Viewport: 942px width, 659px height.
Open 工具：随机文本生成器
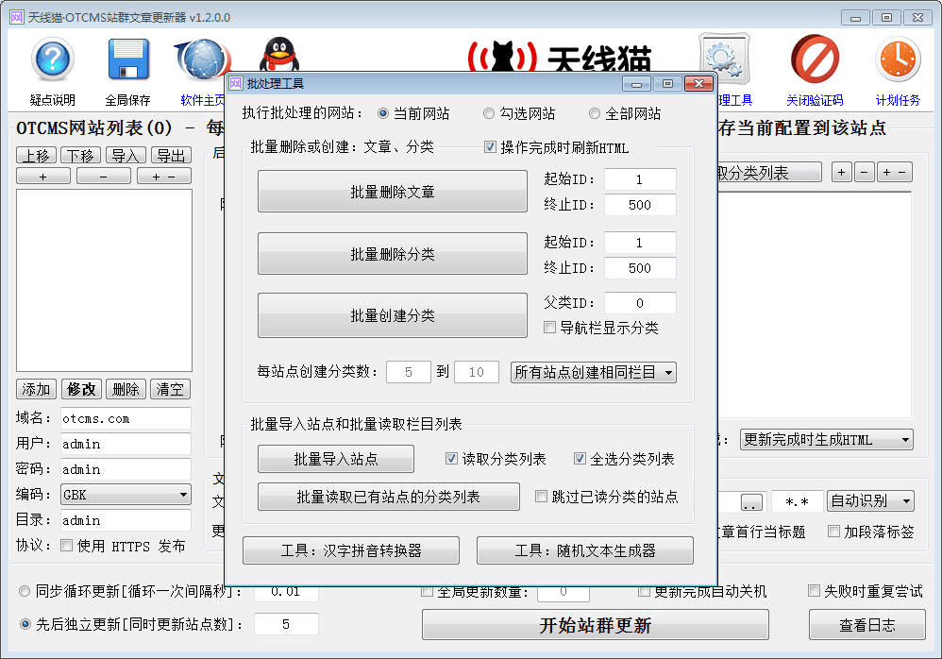point(585,550)
